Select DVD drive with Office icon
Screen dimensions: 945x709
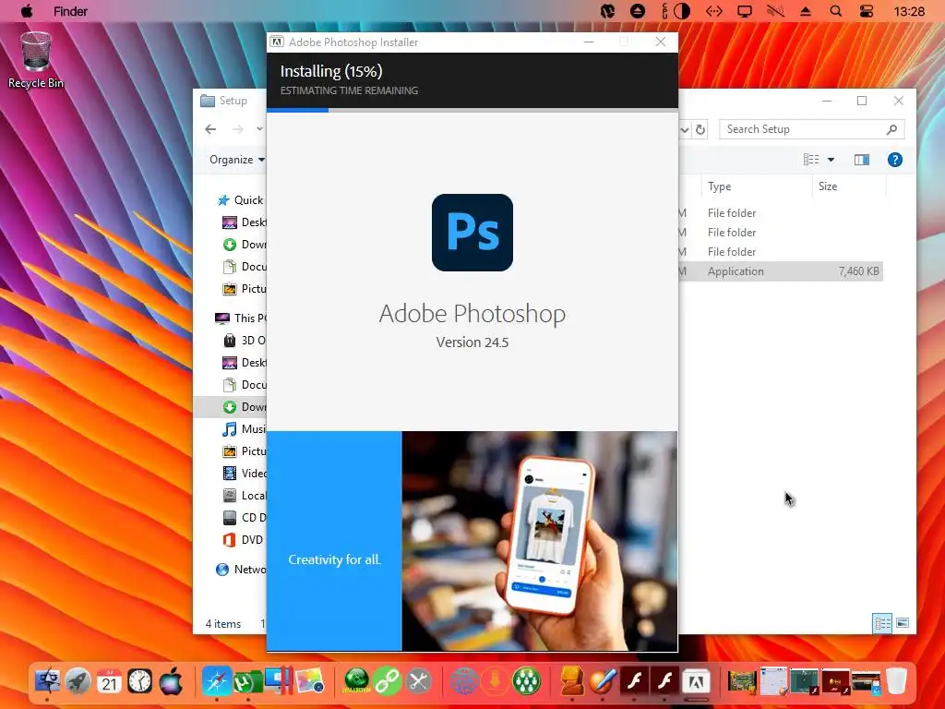(245, 539)
